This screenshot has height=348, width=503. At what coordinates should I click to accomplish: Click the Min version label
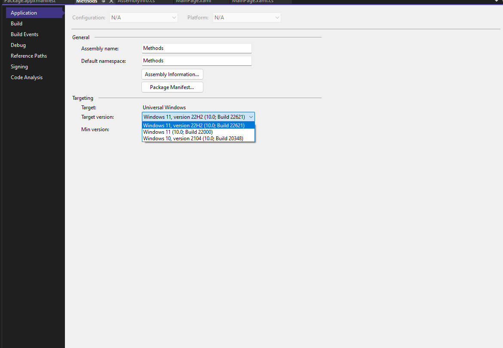pyautogui.click(x=95, y=129)
